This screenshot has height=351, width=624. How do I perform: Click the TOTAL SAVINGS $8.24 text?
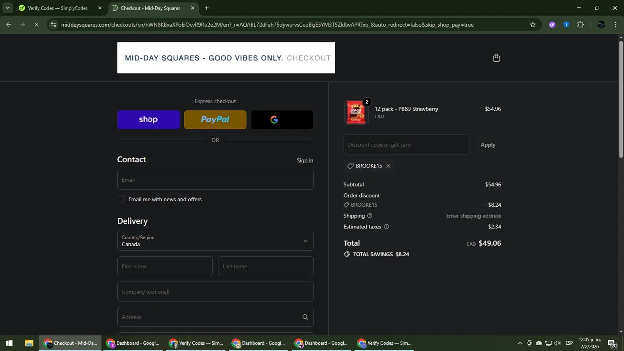[381, 254]
